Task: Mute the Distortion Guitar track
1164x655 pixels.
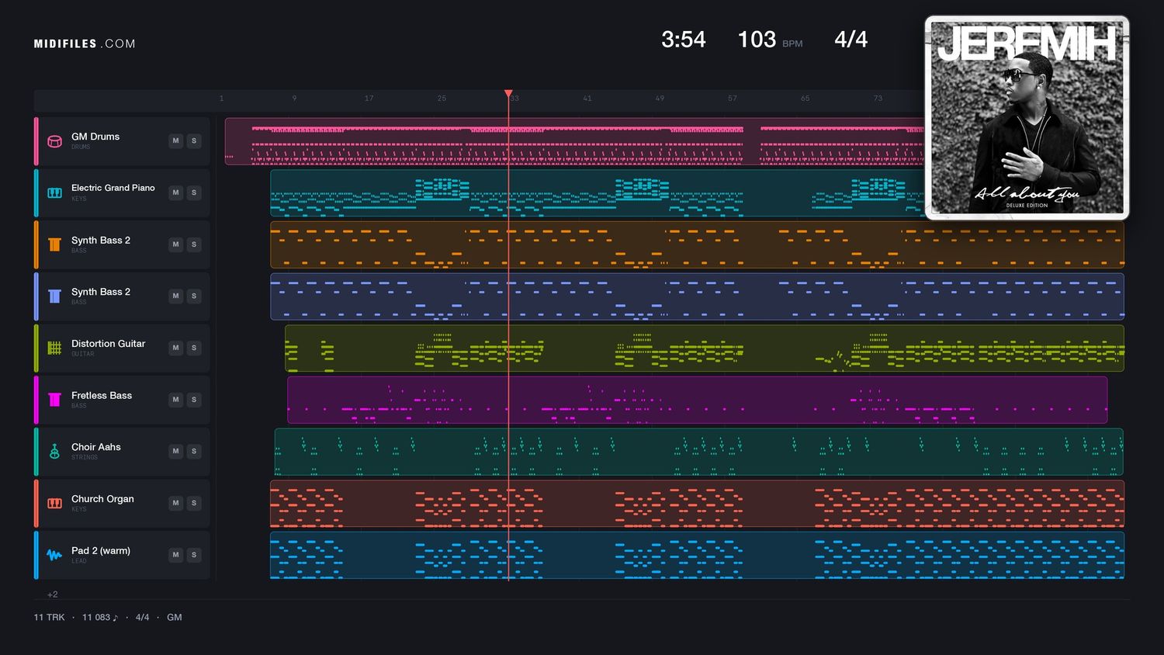Action: pos(176,348)
